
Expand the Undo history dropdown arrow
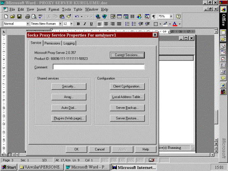(81, 16)
